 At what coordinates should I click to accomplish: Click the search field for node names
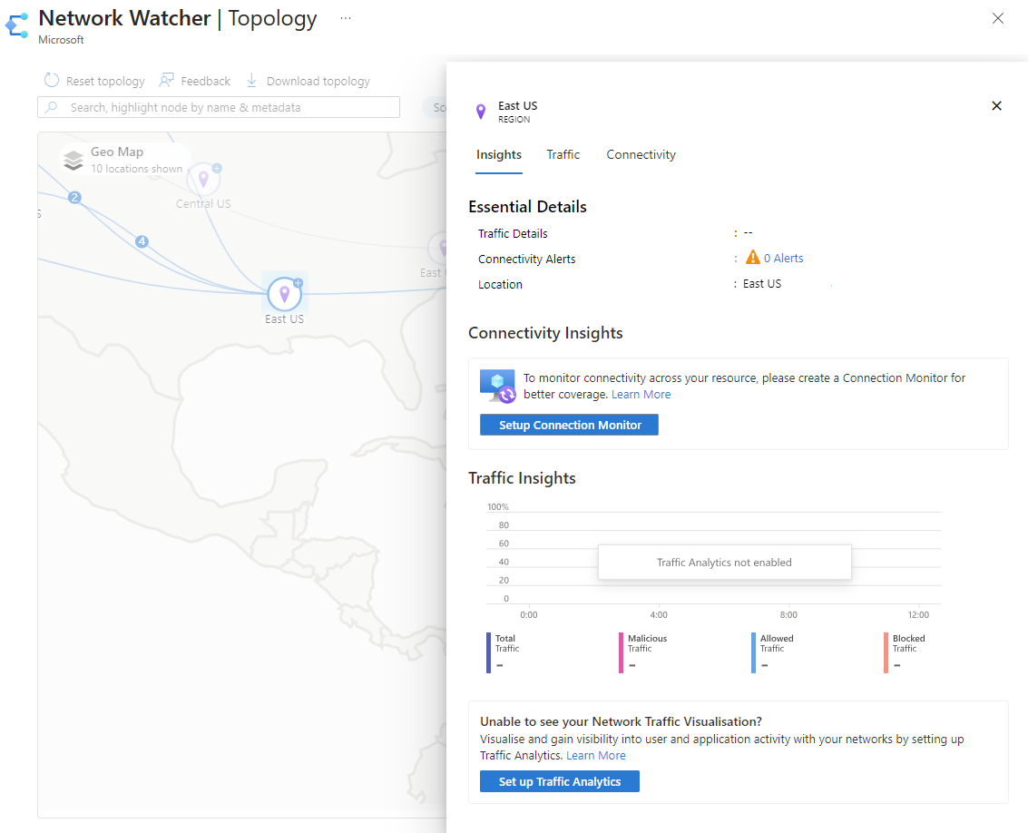pyautogui.click(x=219, y=108)
